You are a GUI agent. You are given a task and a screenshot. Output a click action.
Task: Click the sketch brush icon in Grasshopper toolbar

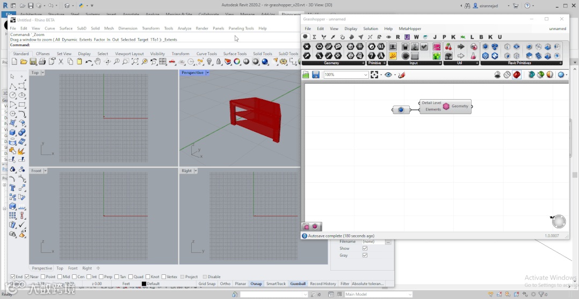[x=402, y=75]
